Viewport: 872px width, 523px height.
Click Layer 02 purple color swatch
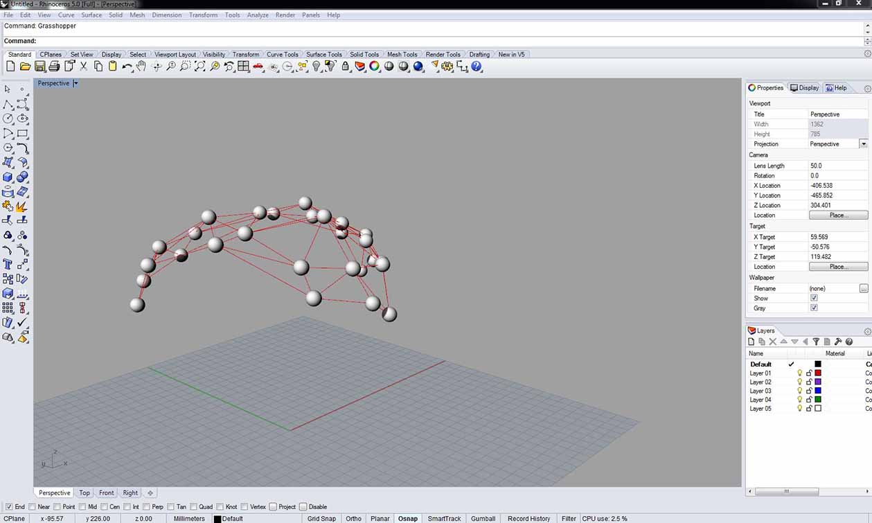(x=817, y=382)
